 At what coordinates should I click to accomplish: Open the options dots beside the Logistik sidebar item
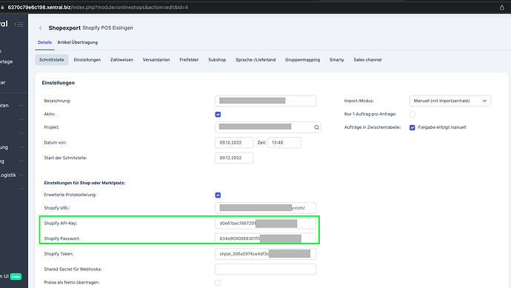click(21, 175)
